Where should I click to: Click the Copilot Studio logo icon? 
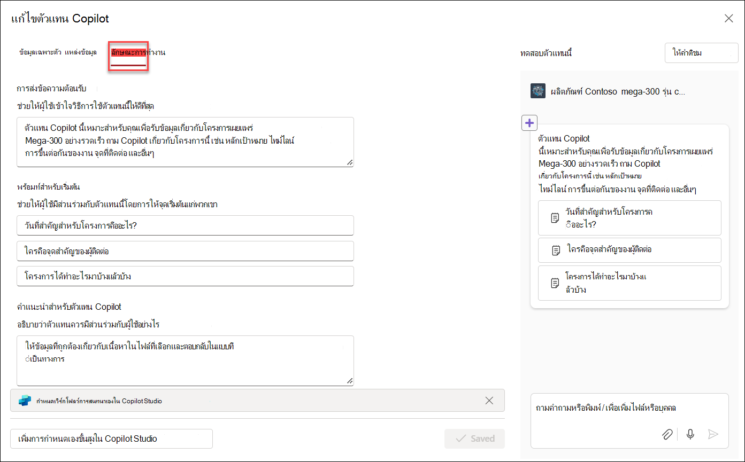(x=25, y=401)
